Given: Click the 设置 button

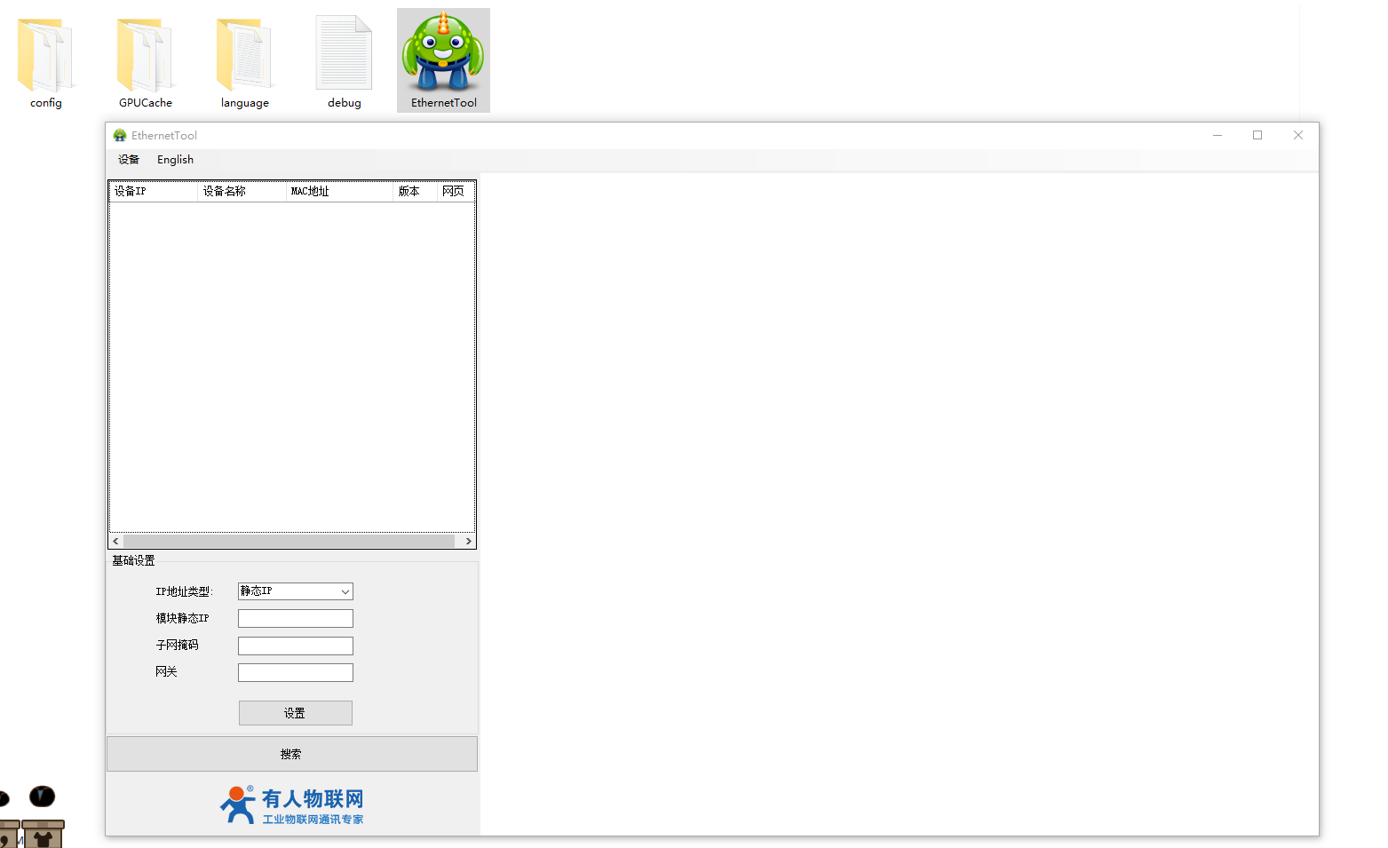Looking at the screenshot, I should coord(295,713).
